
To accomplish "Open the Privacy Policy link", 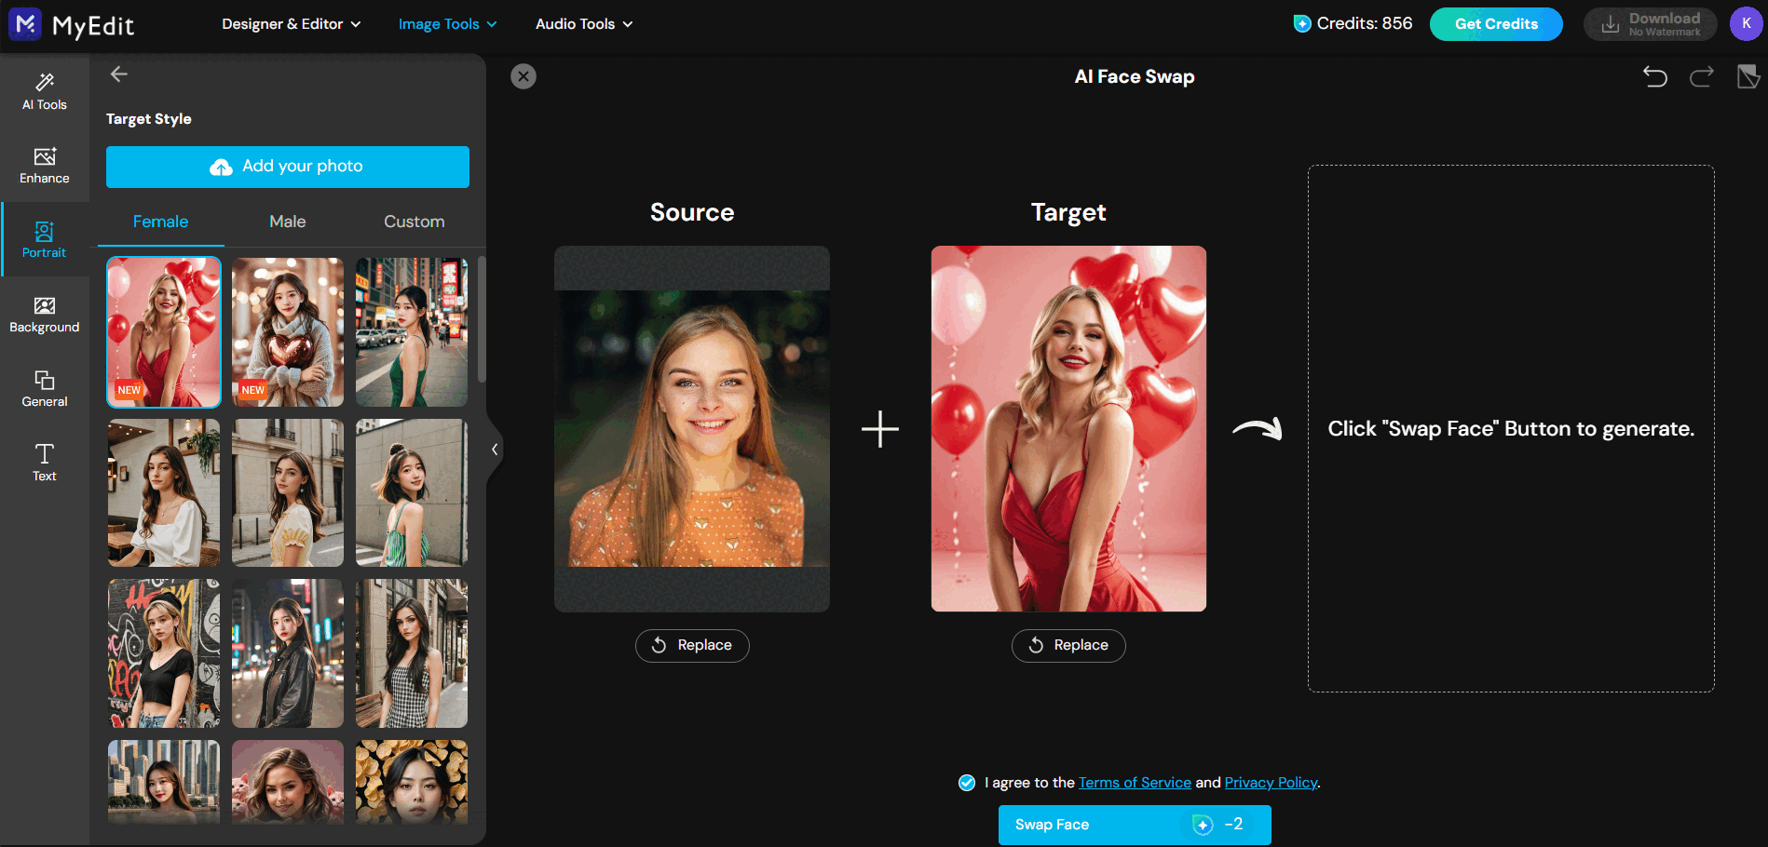I will coord(1271,782).
